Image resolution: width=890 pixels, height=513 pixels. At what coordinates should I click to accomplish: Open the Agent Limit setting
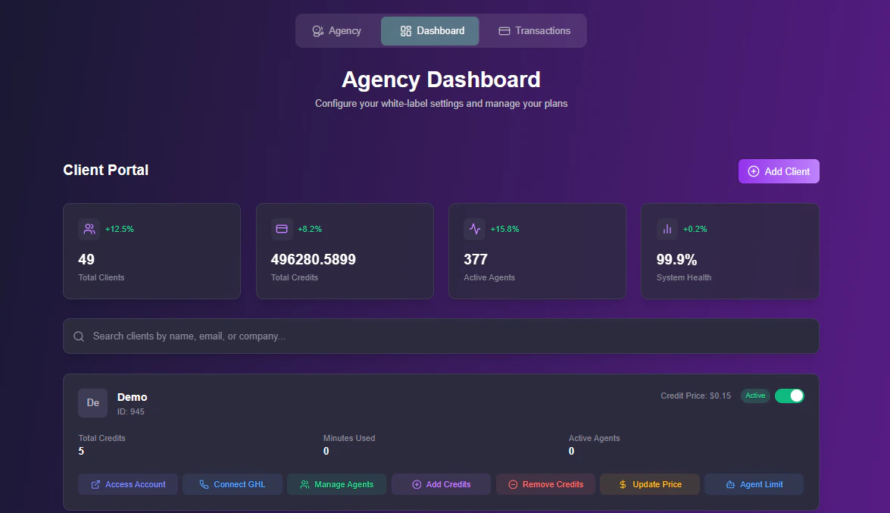(x=754, y=485)
